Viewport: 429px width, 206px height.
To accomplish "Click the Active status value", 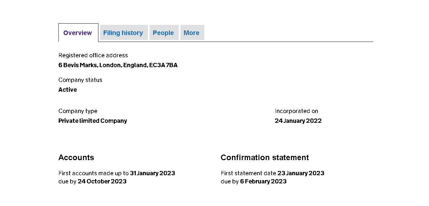I will 68,90.
